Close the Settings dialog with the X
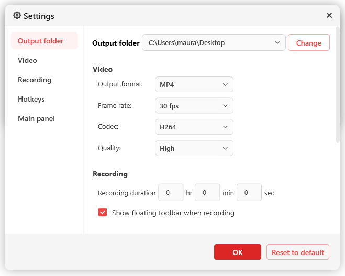This screenshot has height=276, width=345. click(x=329, y=15)
